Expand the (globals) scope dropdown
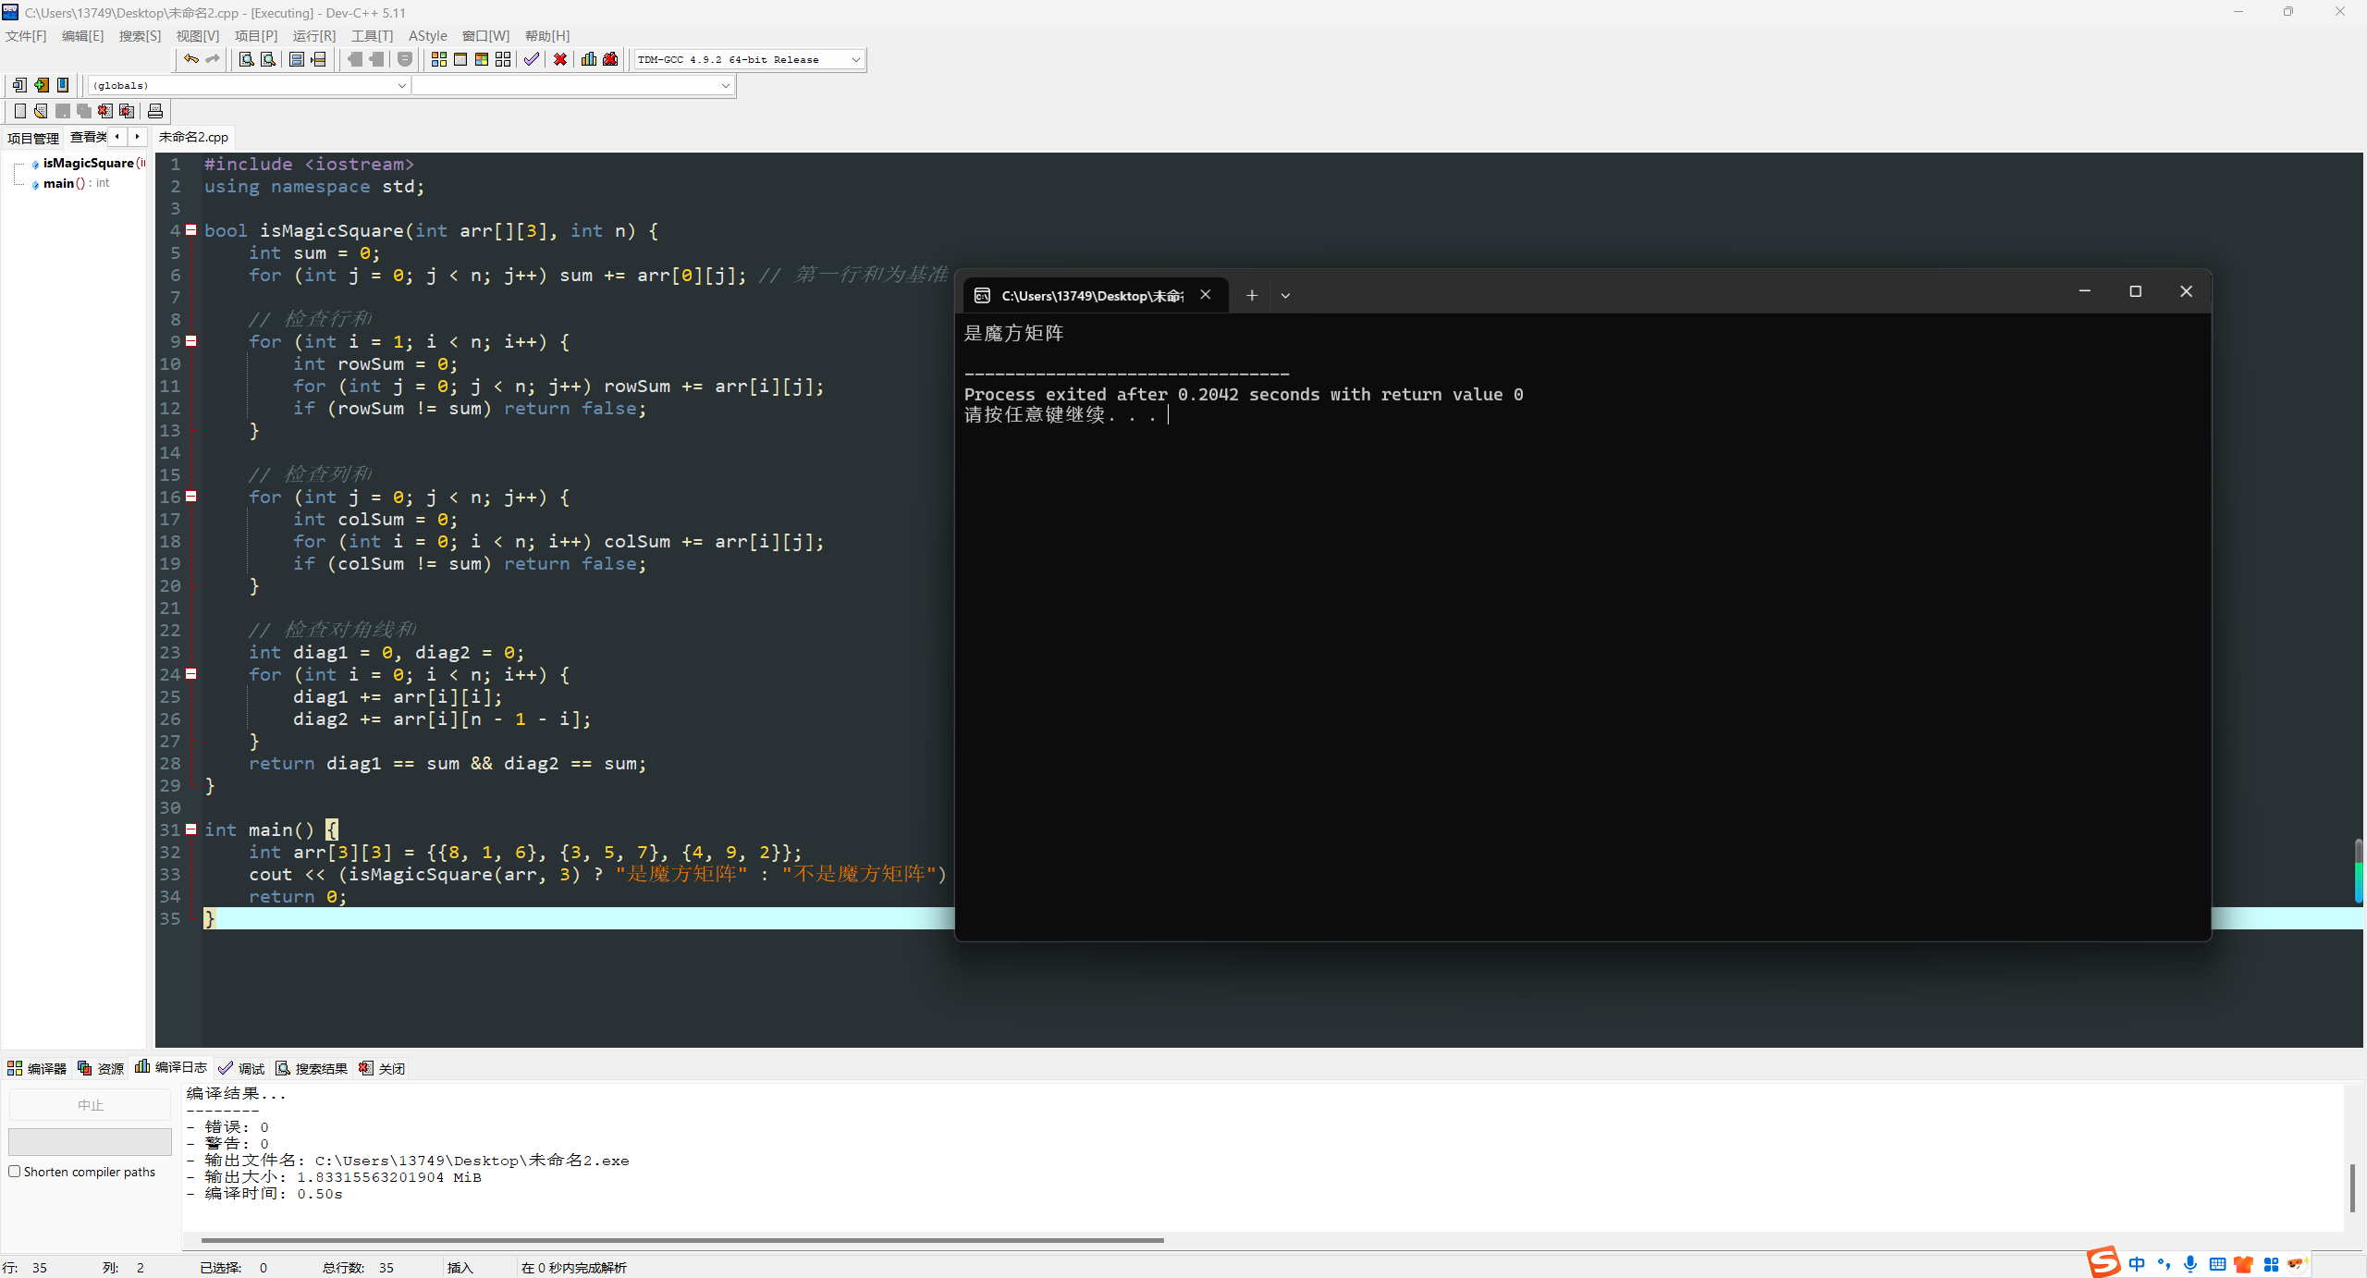Image resolution: width=2367 pixels, height=1278 pixels. (401, 85)
